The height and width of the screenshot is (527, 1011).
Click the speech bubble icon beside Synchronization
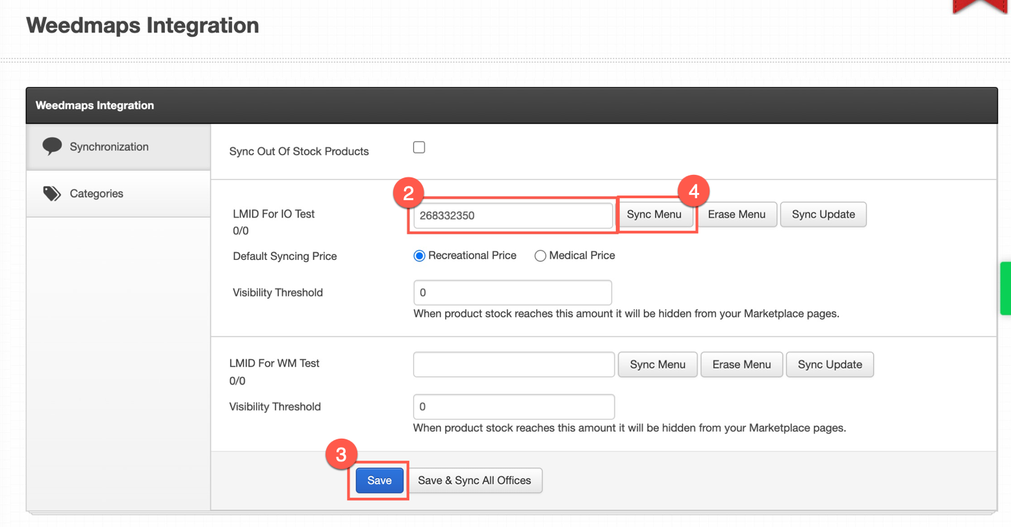coord(52,146)
